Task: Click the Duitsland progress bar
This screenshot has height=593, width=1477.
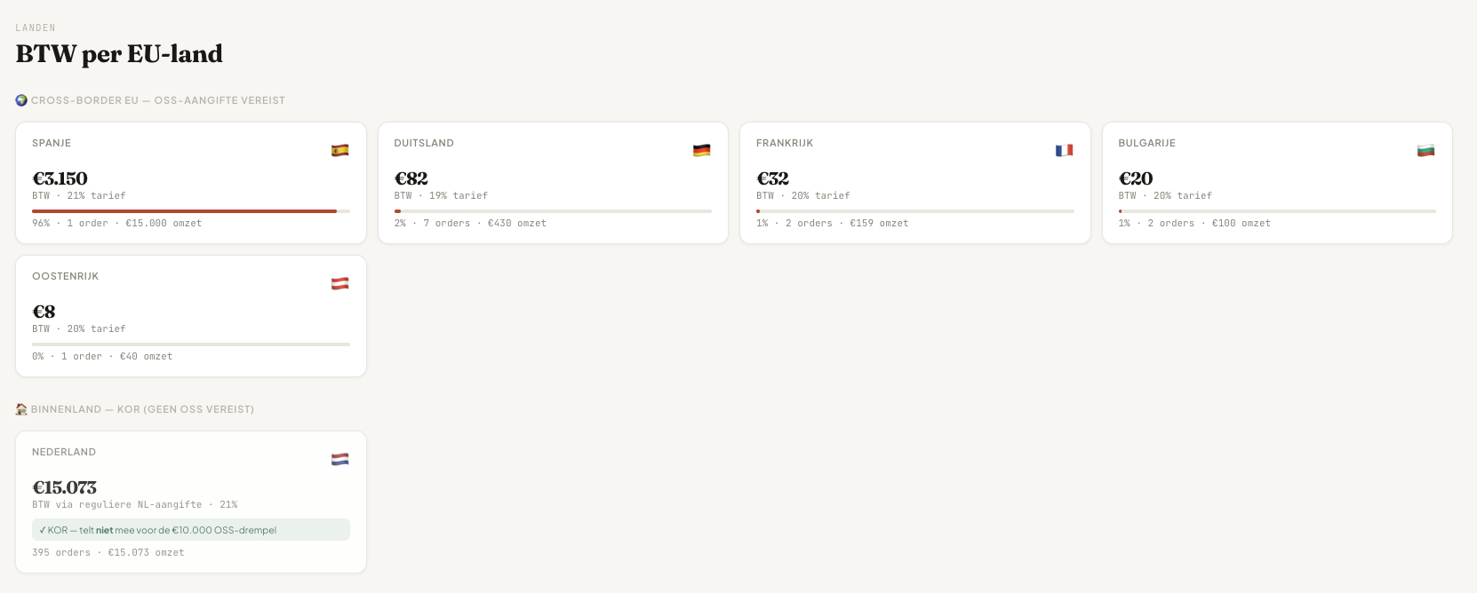Action: 553,211
